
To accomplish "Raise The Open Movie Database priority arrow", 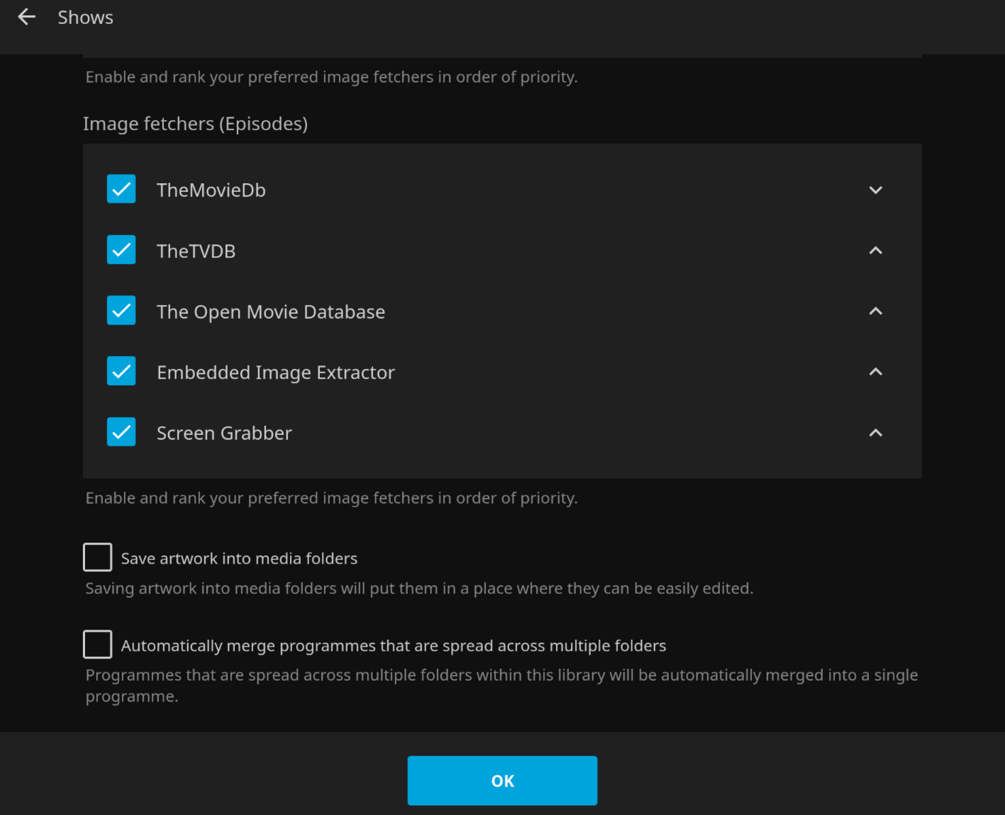I will [875, 311].
